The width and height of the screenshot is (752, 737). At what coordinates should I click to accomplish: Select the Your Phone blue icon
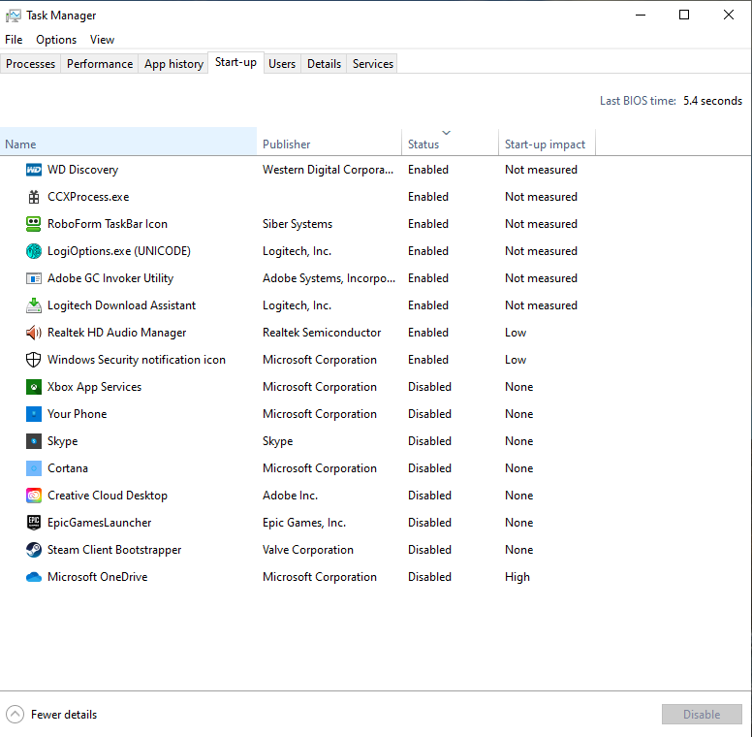click(x=34, y=414)
